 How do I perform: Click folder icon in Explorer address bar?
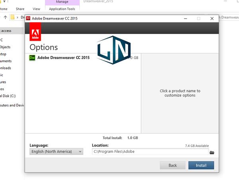point(12,17)
